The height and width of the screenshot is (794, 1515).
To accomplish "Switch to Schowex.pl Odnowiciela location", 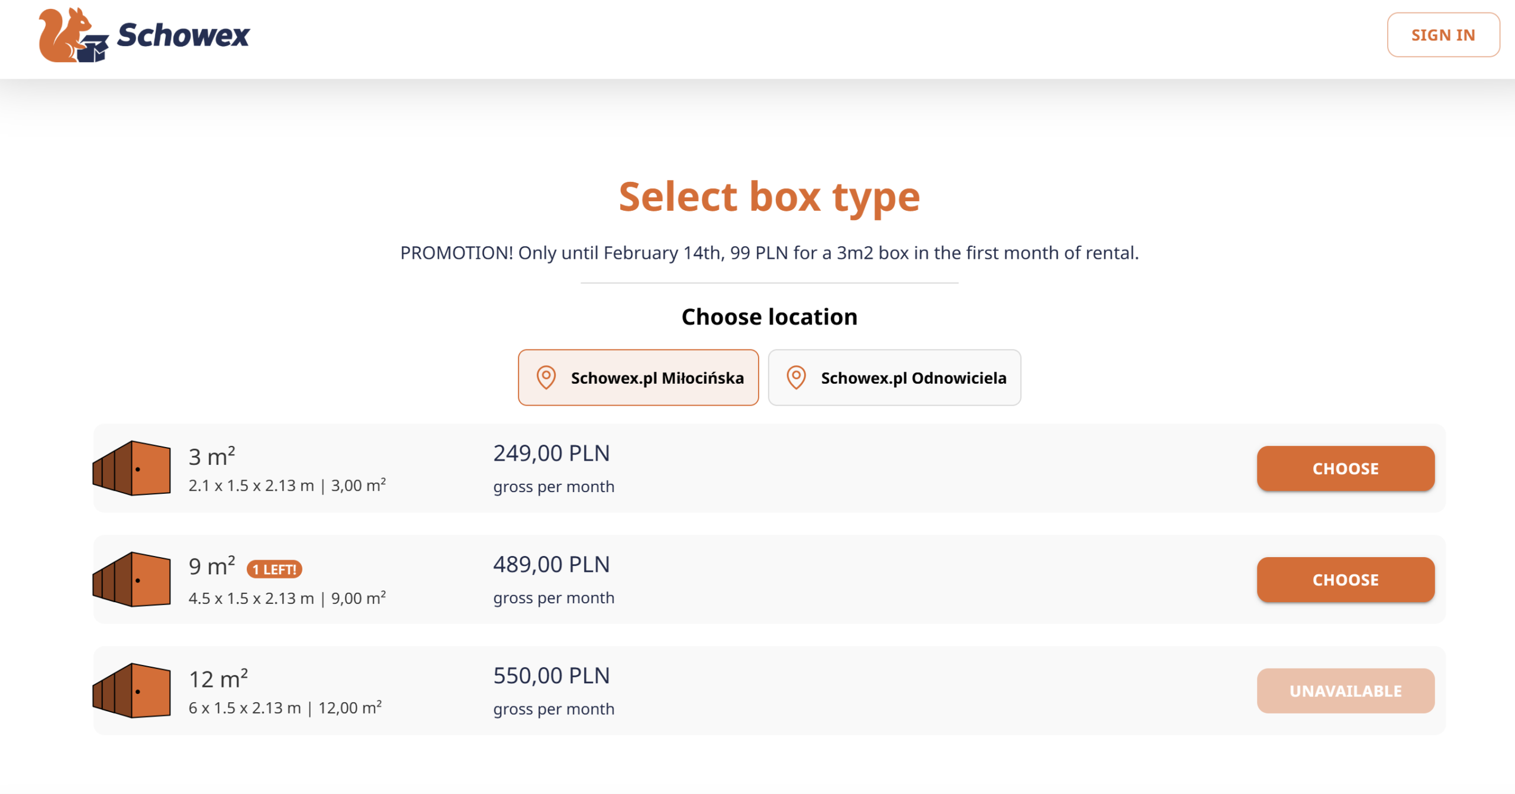I will click(894, 377).
